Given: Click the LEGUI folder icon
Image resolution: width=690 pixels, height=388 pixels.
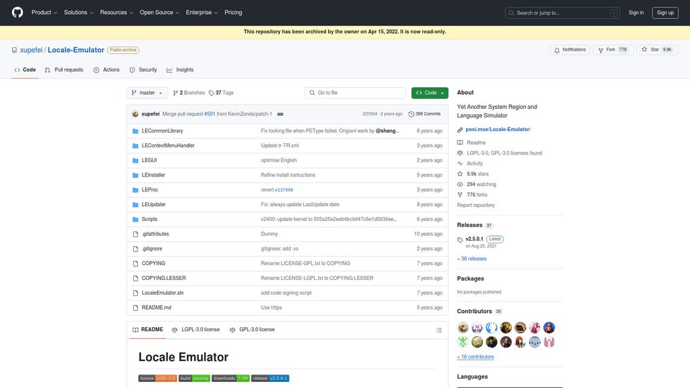Looking at the screenshot, I should point(135,161).
